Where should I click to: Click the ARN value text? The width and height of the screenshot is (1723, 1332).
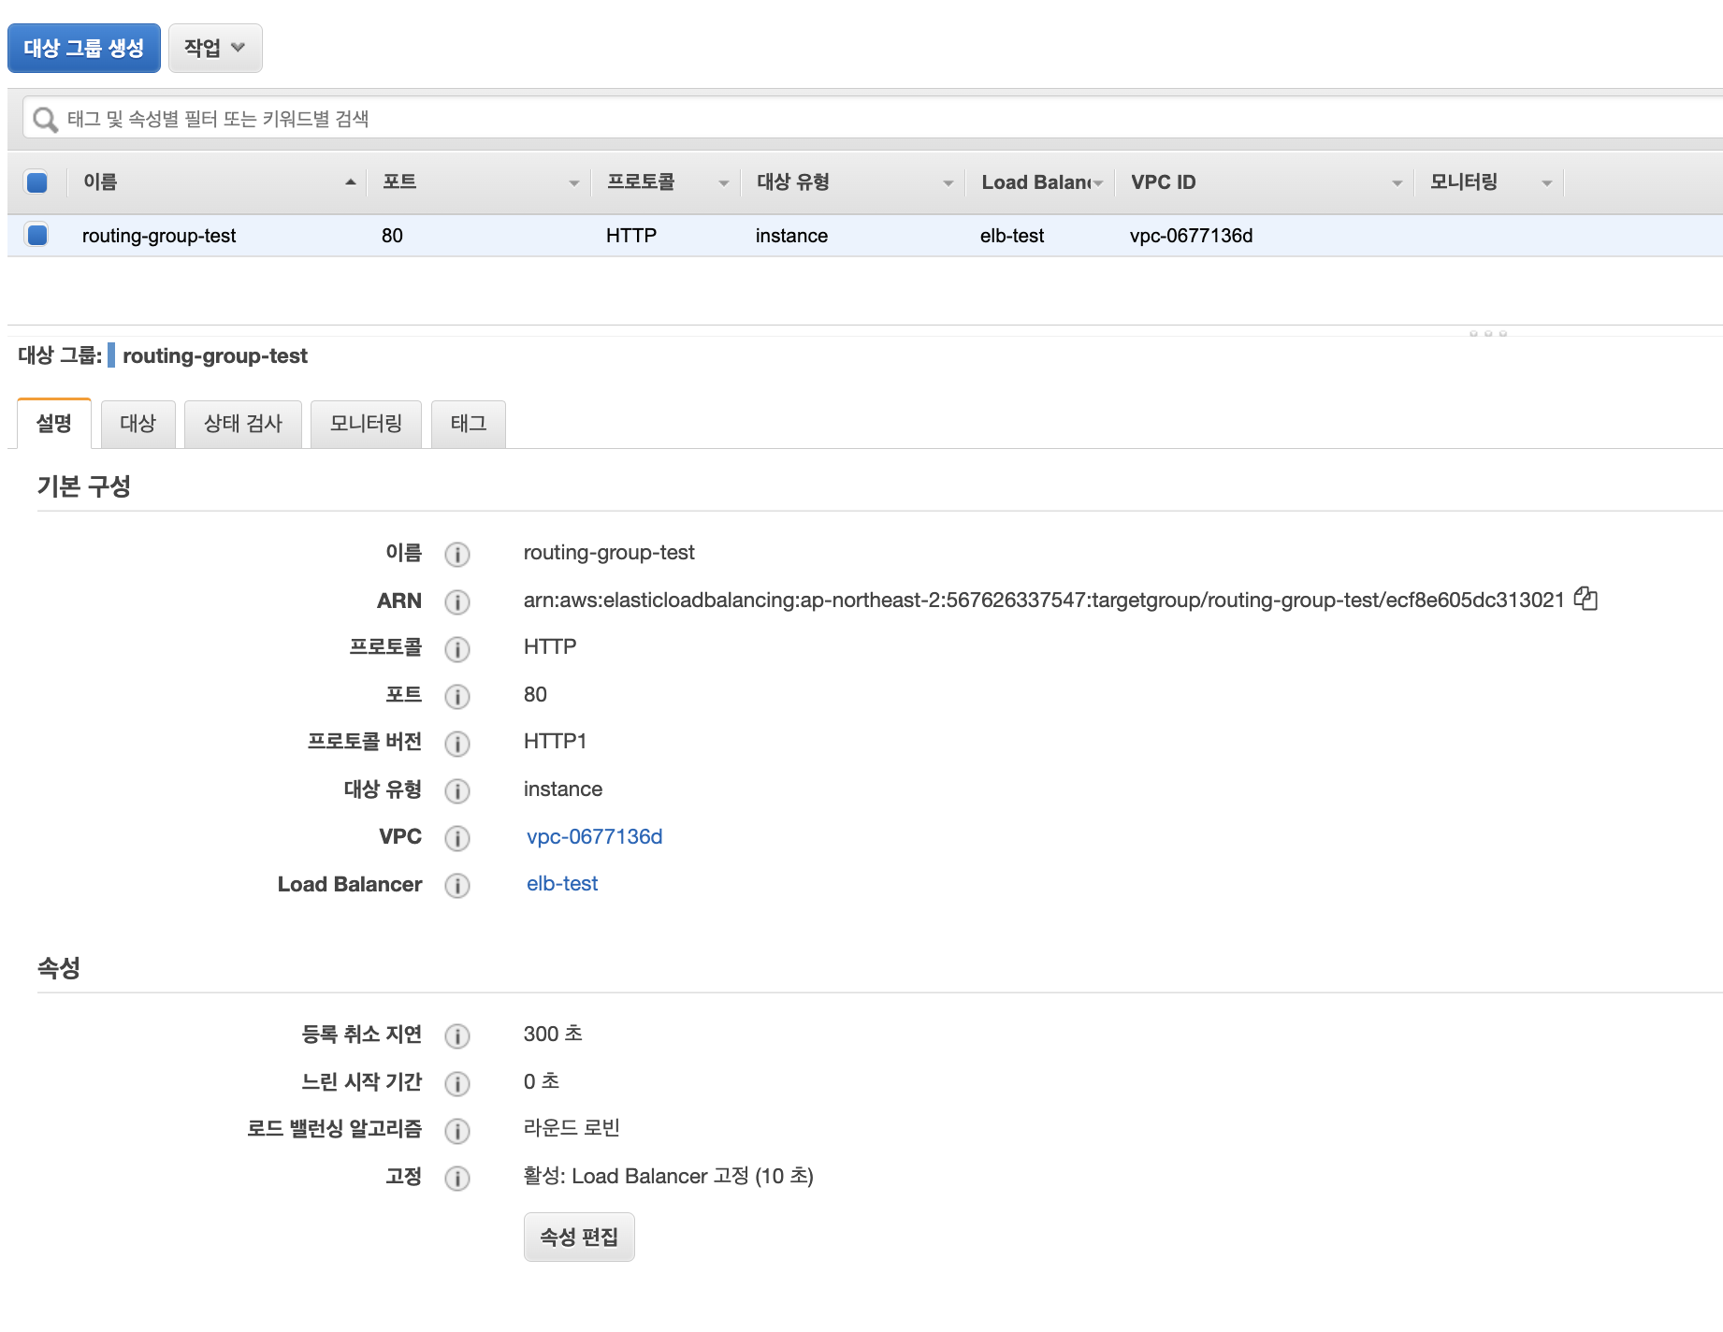[x=1044, y=600]
